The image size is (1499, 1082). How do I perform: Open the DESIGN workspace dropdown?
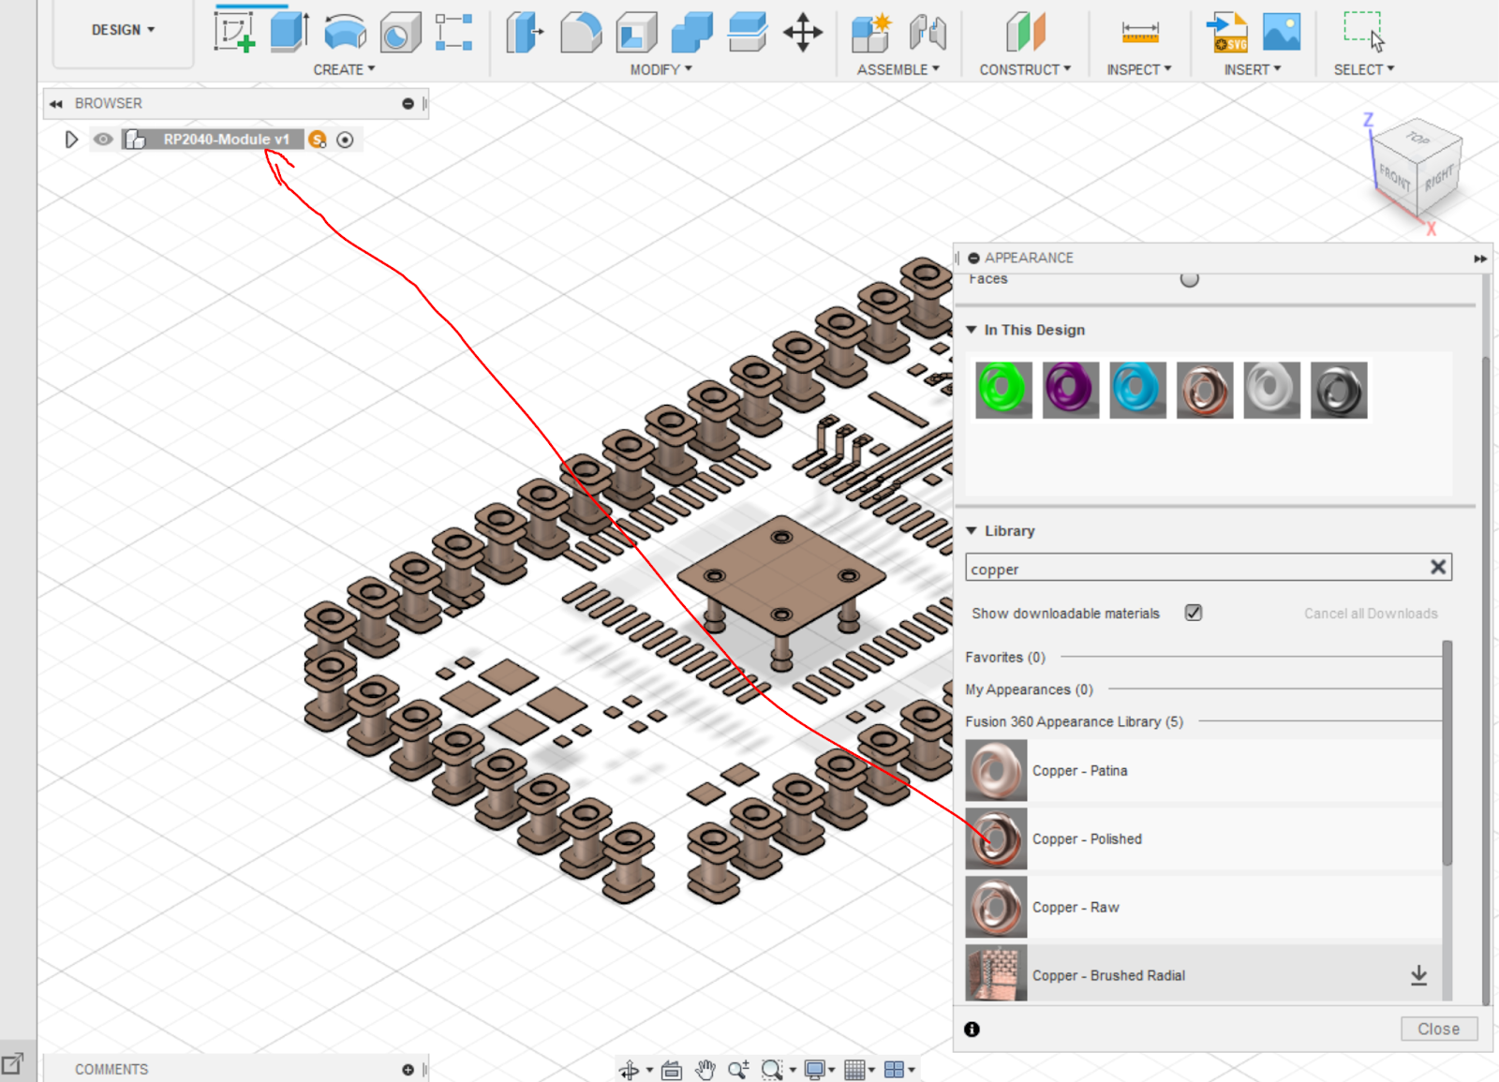tap(123, 30)
